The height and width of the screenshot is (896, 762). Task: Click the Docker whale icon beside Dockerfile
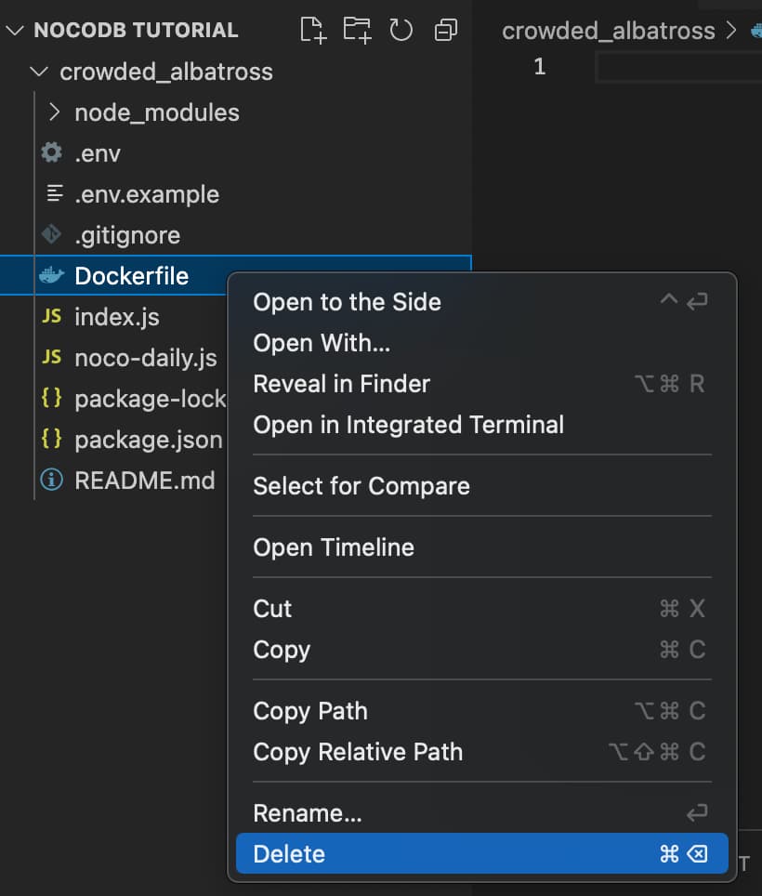pyautogui.click(x=51, y=275)
